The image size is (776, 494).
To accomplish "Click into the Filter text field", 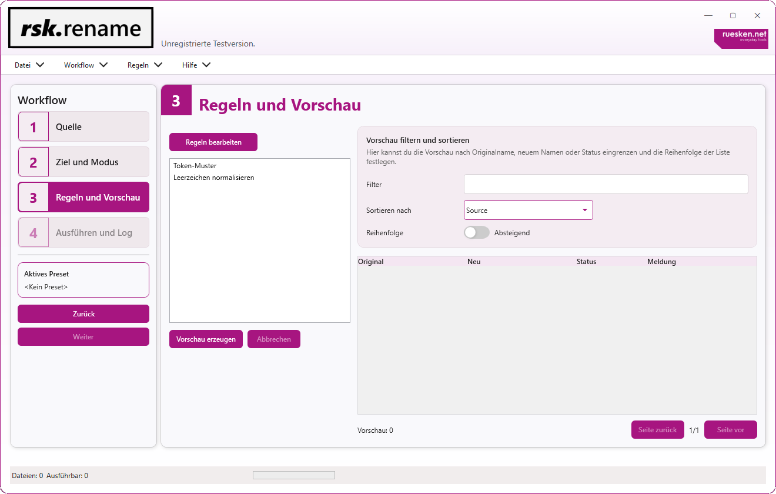I will tap(606, 184).
